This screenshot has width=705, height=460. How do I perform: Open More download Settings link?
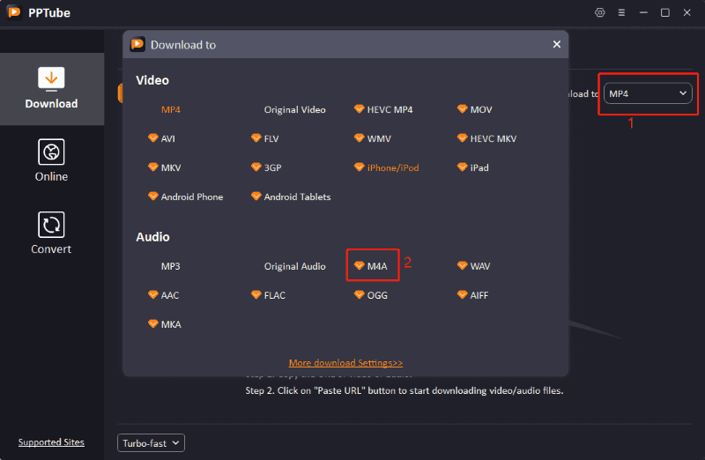345,362
